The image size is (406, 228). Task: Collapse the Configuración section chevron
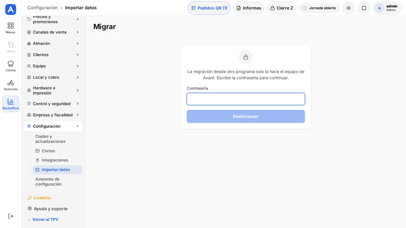78,126
